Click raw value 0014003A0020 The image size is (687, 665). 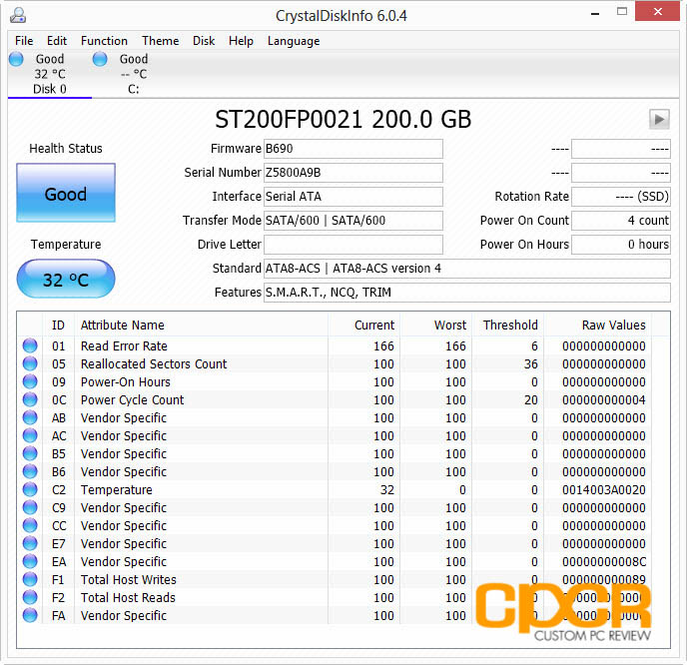604,490
